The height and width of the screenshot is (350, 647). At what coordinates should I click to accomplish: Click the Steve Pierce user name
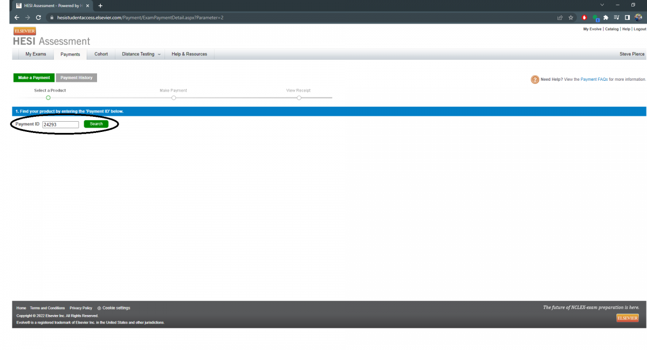point(632,54)
